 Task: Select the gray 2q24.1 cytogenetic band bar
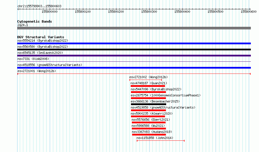point(134,28)
